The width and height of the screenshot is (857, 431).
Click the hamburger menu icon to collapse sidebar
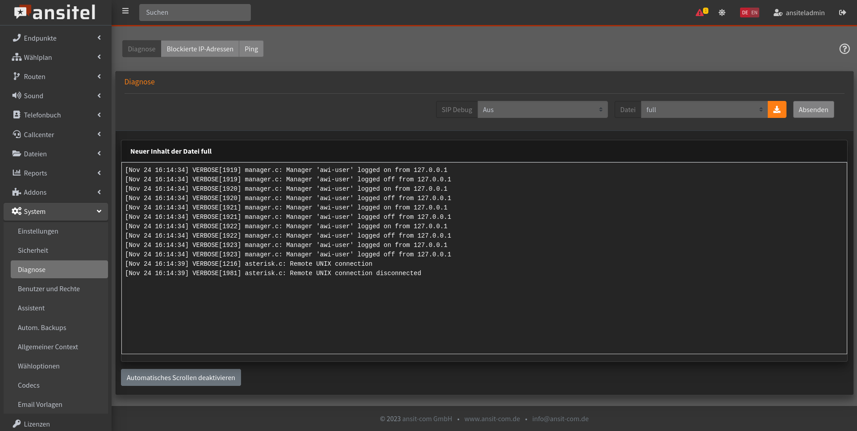pos(125,11)
